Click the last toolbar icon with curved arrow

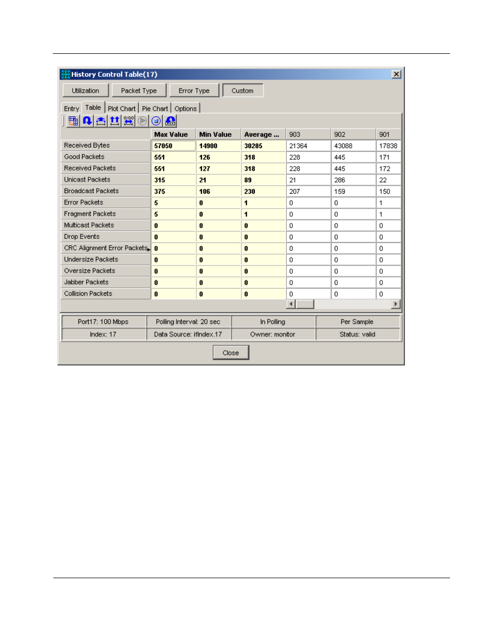[x=170, y=121]
